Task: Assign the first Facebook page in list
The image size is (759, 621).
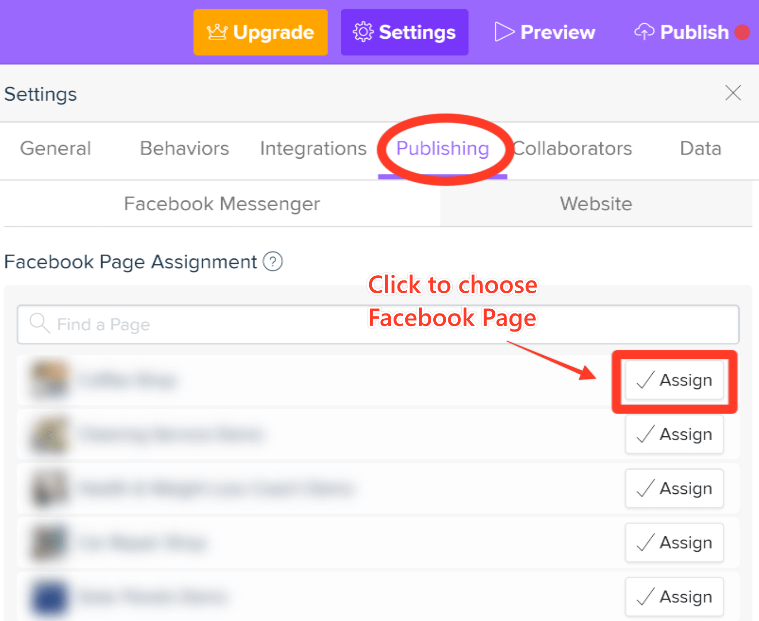Action: coord(674,380)
